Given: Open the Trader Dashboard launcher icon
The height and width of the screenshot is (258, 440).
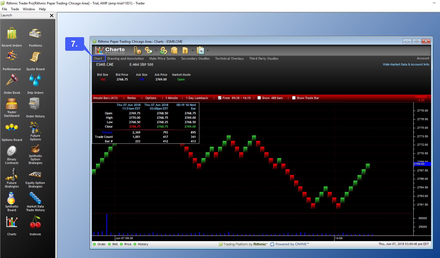Looking at the screenshot, I should pyautogui.click(x=12, y=104).
